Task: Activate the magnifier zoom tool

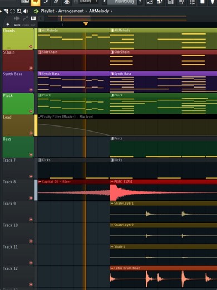Action: [x=19, y=11]
